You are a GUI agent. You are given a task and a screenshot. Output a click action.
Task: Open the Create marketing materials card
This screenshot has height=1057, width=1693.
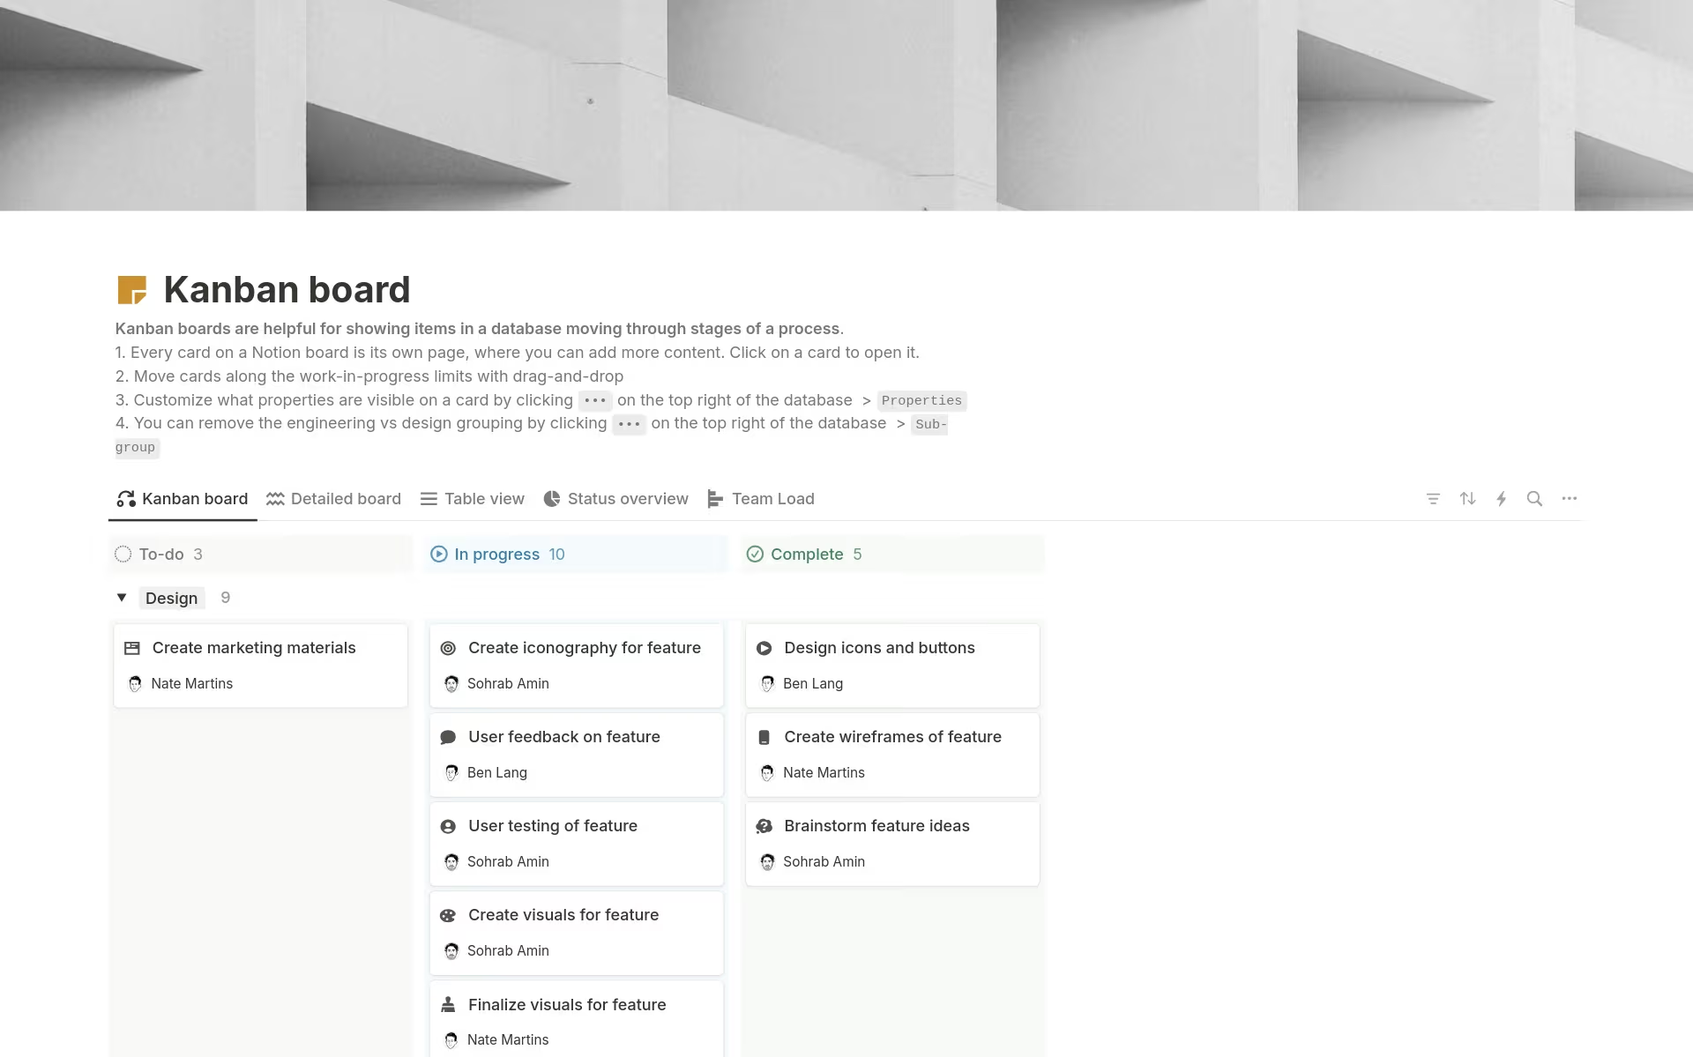[x=254, y=647]
